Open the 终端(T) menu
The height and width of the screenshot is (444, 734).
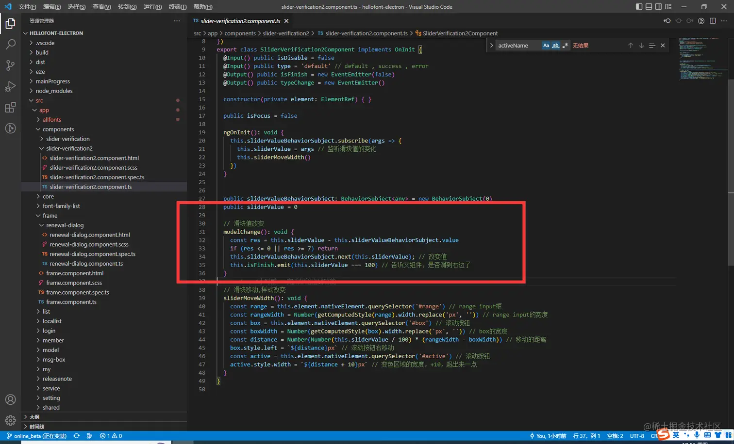click(x=178, y=7)
